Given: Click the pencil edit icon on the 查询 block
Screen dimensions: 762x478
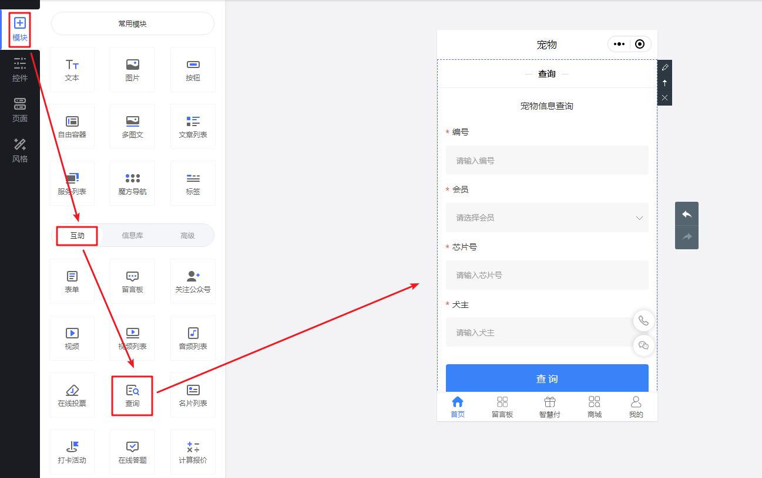Looking at the screenshot, I should [x=665, y=67].
